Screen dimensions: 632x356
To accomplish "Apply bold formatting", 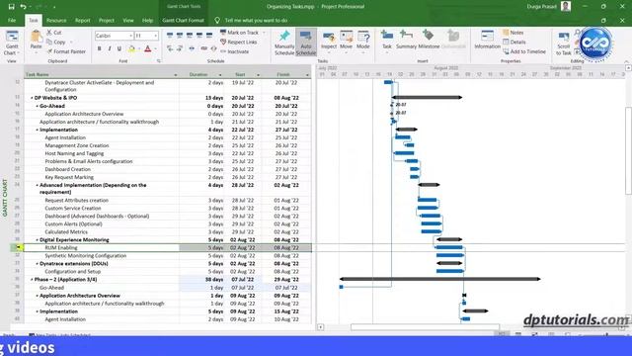I will click(x=100, y=48).
